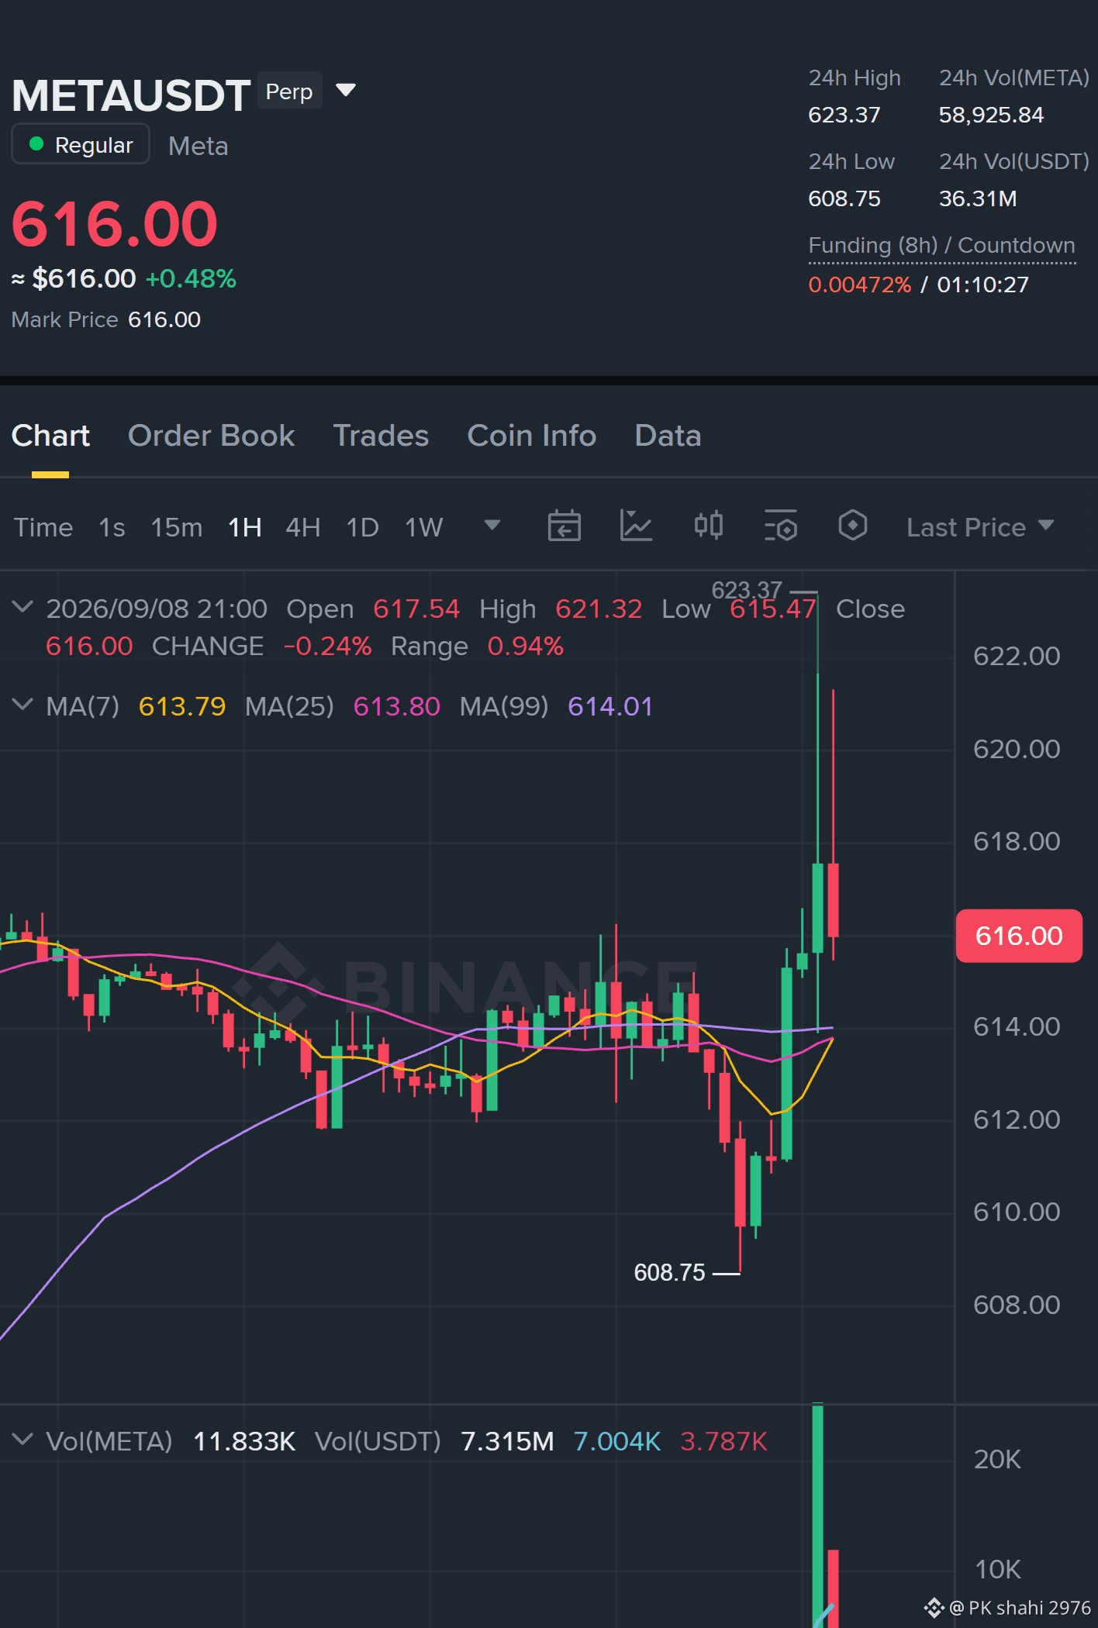This screenshot has height=1628, width=1098.
Task: Open the METAUSDT pair selector arrow
Action: pyautogui.click(x=346, y=91)
